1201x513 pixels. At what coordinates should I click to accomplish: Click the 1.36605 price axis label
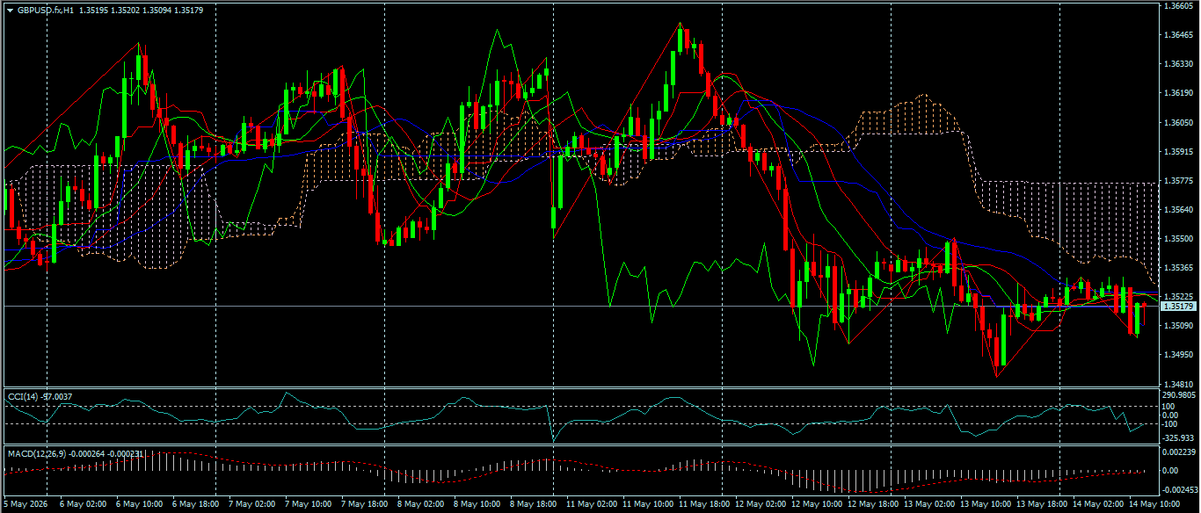pyautogui.click(x=1177, y=5)
